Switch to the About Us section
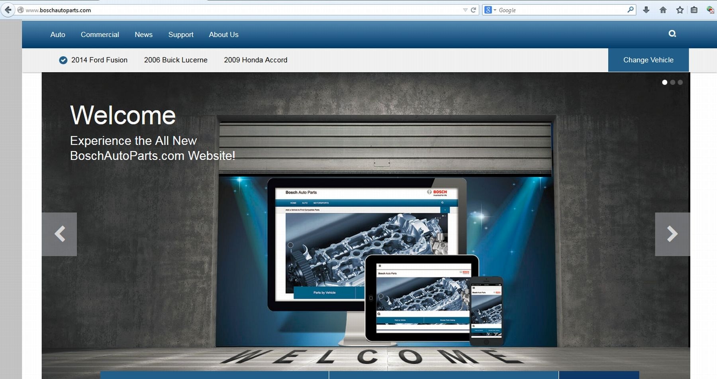717x379 pixels. pos(223,35)
